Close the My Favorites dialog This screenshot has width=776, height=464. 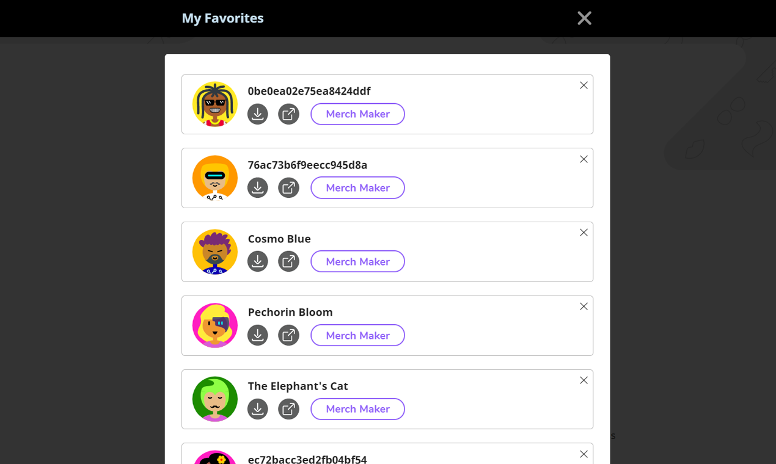pyautogui.click(x=584, y=18)
